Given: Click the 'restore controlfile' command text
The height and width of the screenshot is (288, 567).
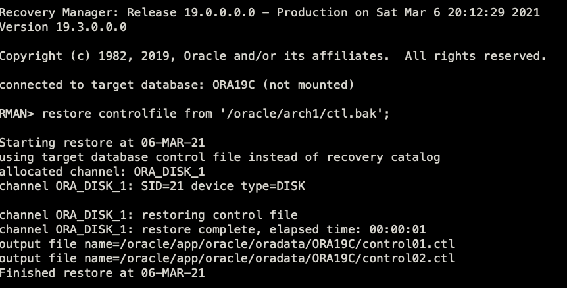Looking at the screenshot, I should point(109,114).
